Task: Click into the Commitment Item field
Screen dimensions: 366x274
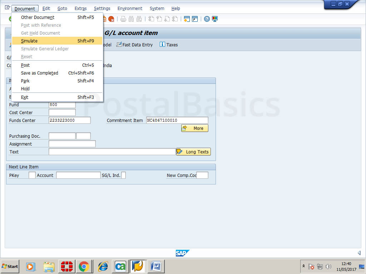Action: (x=177, y=120)
